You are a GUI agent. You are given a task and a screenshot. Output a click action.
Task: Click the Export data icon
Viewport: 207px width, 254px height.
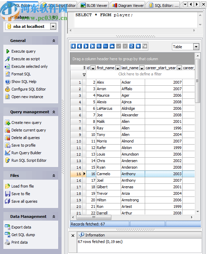click(8, 227)
